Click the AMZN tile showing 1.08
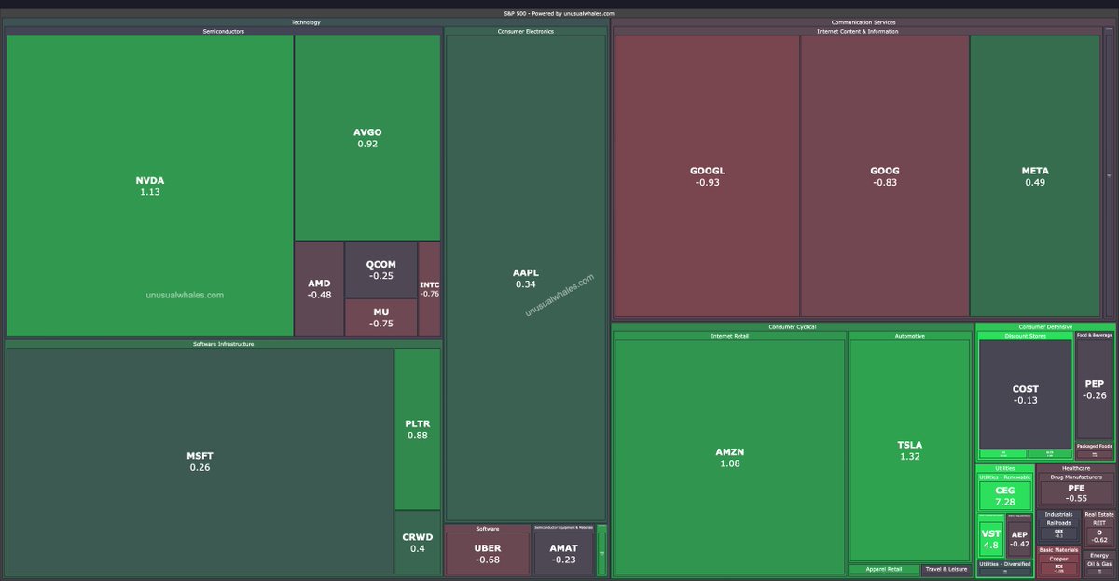The height and width of the screenshot is (581, 1119). tap(730, 457)
